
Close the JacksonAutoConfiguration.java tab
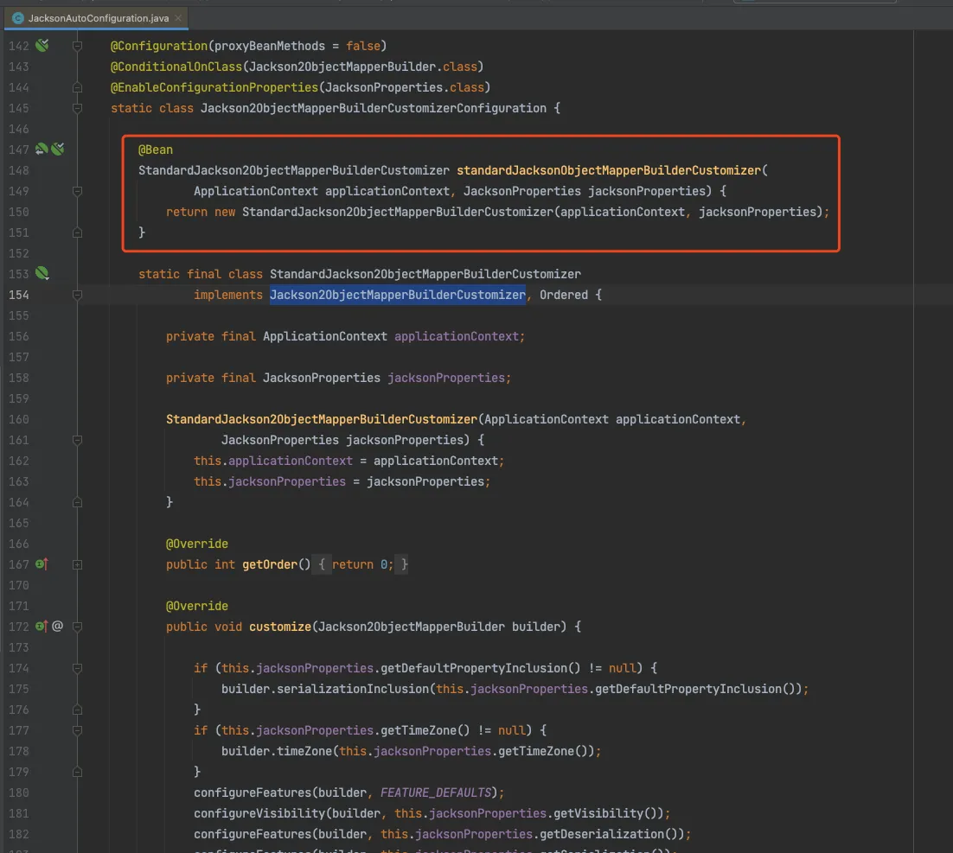coord(180,18)
